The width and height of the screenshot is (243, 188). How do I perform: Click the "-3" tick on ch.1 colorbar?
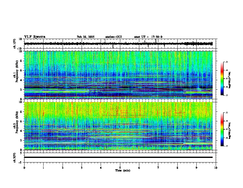(226, 62)
